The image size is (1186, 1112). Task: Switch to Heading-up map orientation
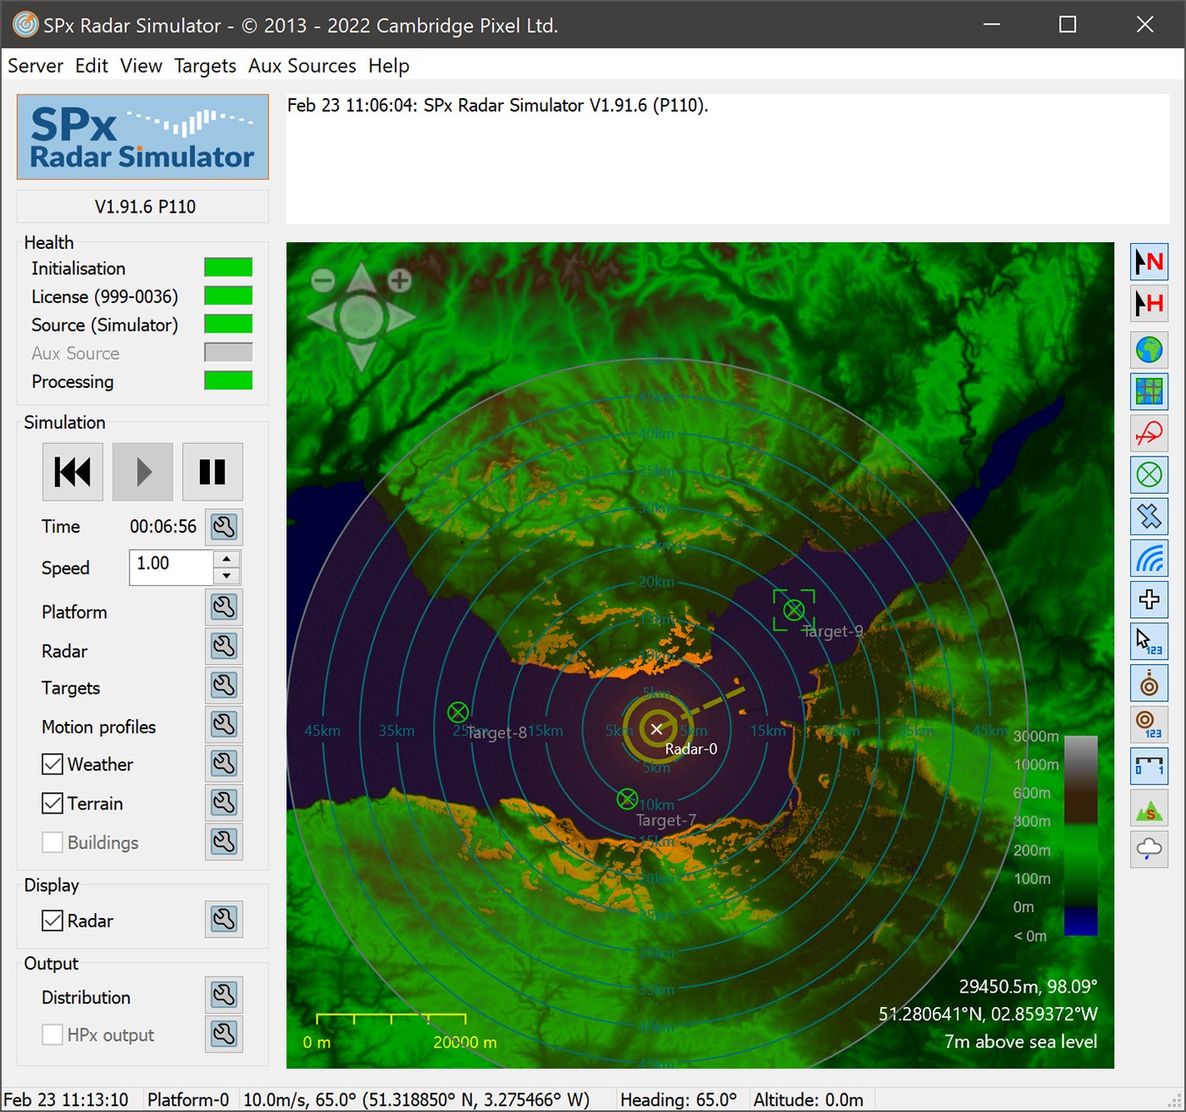coord(1149,303)
